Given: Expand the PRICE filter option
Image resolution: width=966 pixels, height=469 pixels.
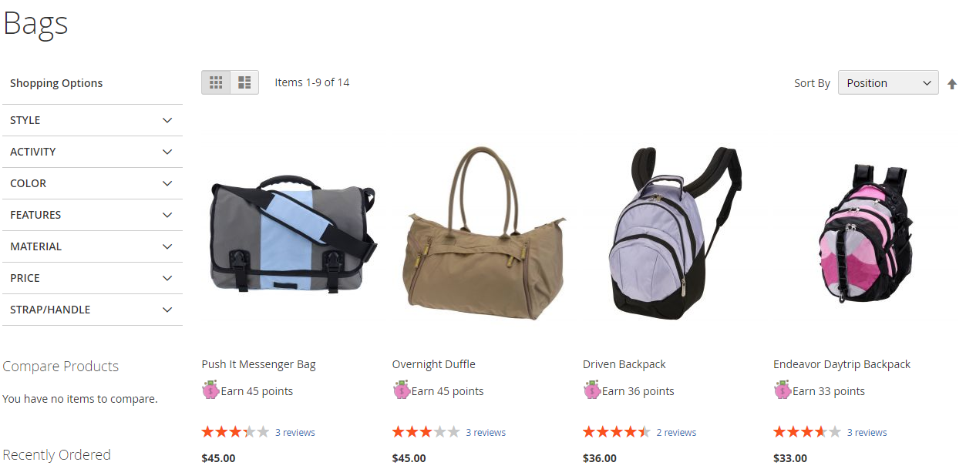Looking at the screenshot, I should [x=93, y=278].
